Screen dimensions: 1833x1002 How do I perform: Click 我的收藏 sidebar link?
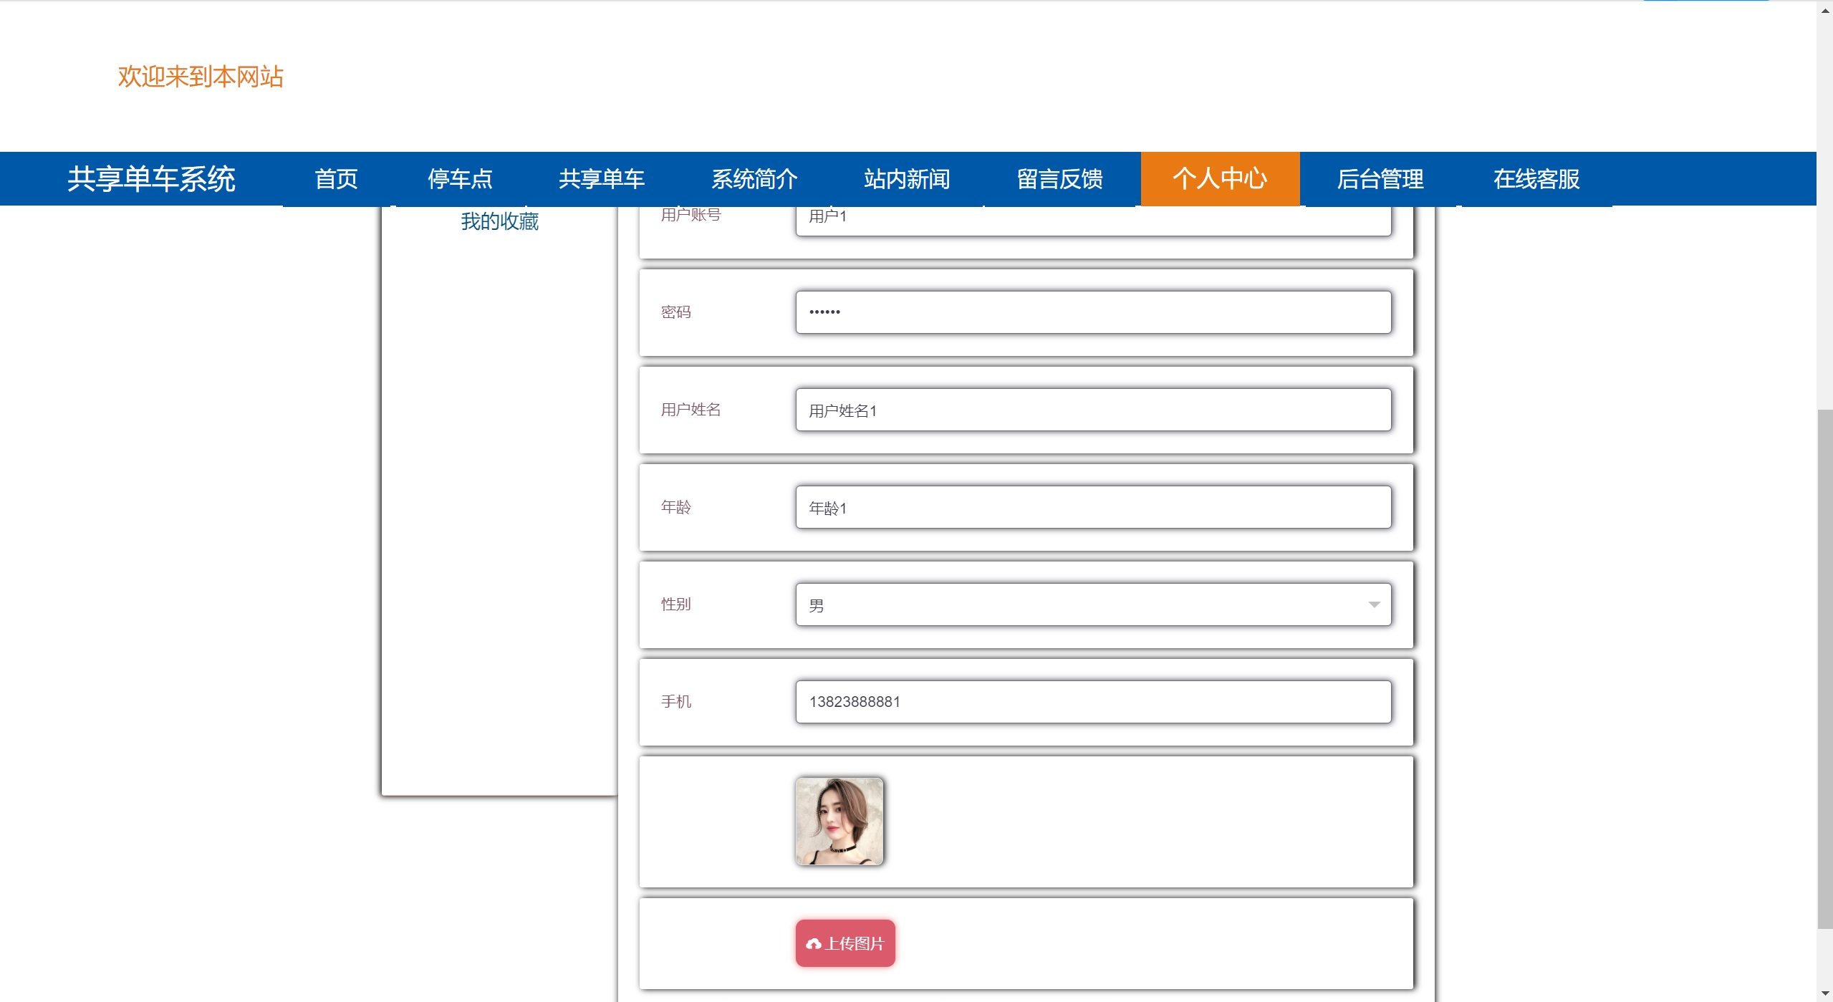(x=499, y=221)
